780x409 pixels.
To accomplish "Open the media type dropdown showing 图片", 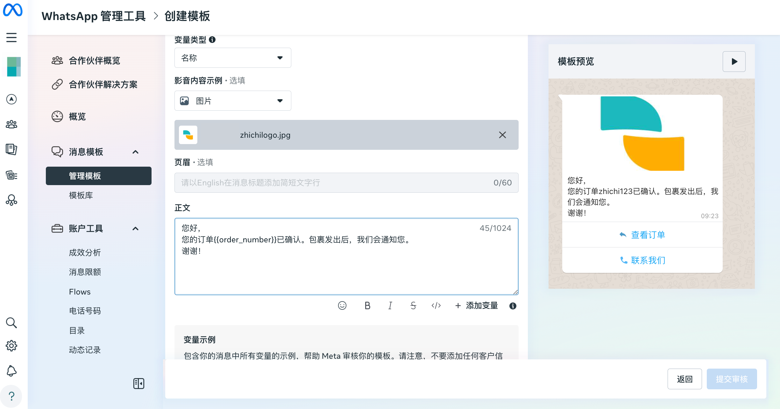I will click(x=232, y=101).
